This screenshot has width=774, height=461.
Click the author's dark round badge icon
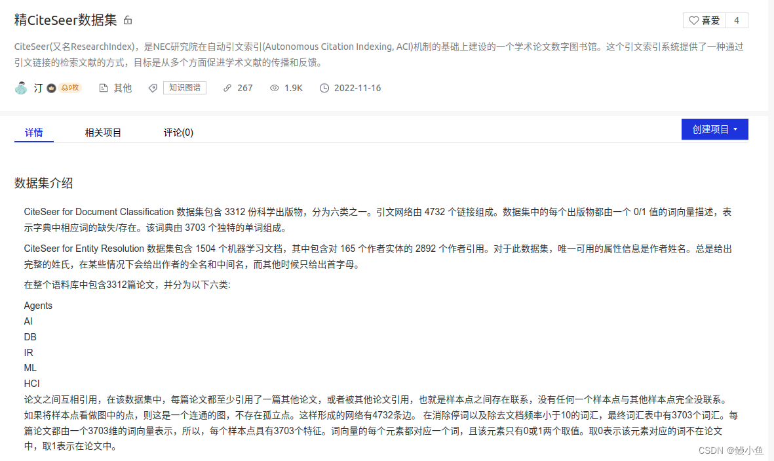tap(51, 88)
